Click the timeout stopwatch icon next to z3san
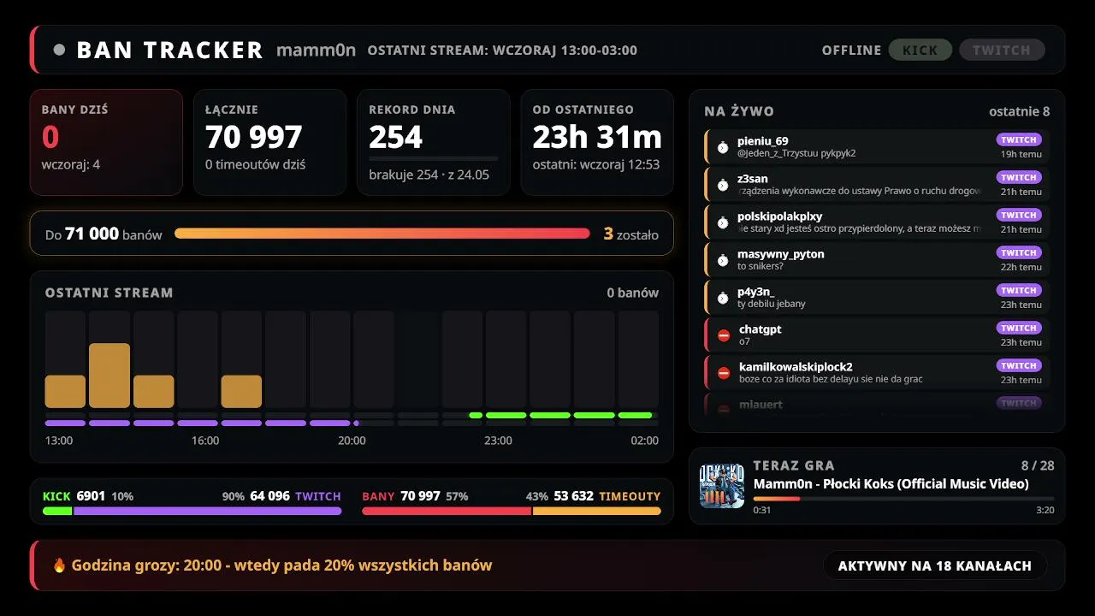 pyautogui.click(x=723, y=185)
